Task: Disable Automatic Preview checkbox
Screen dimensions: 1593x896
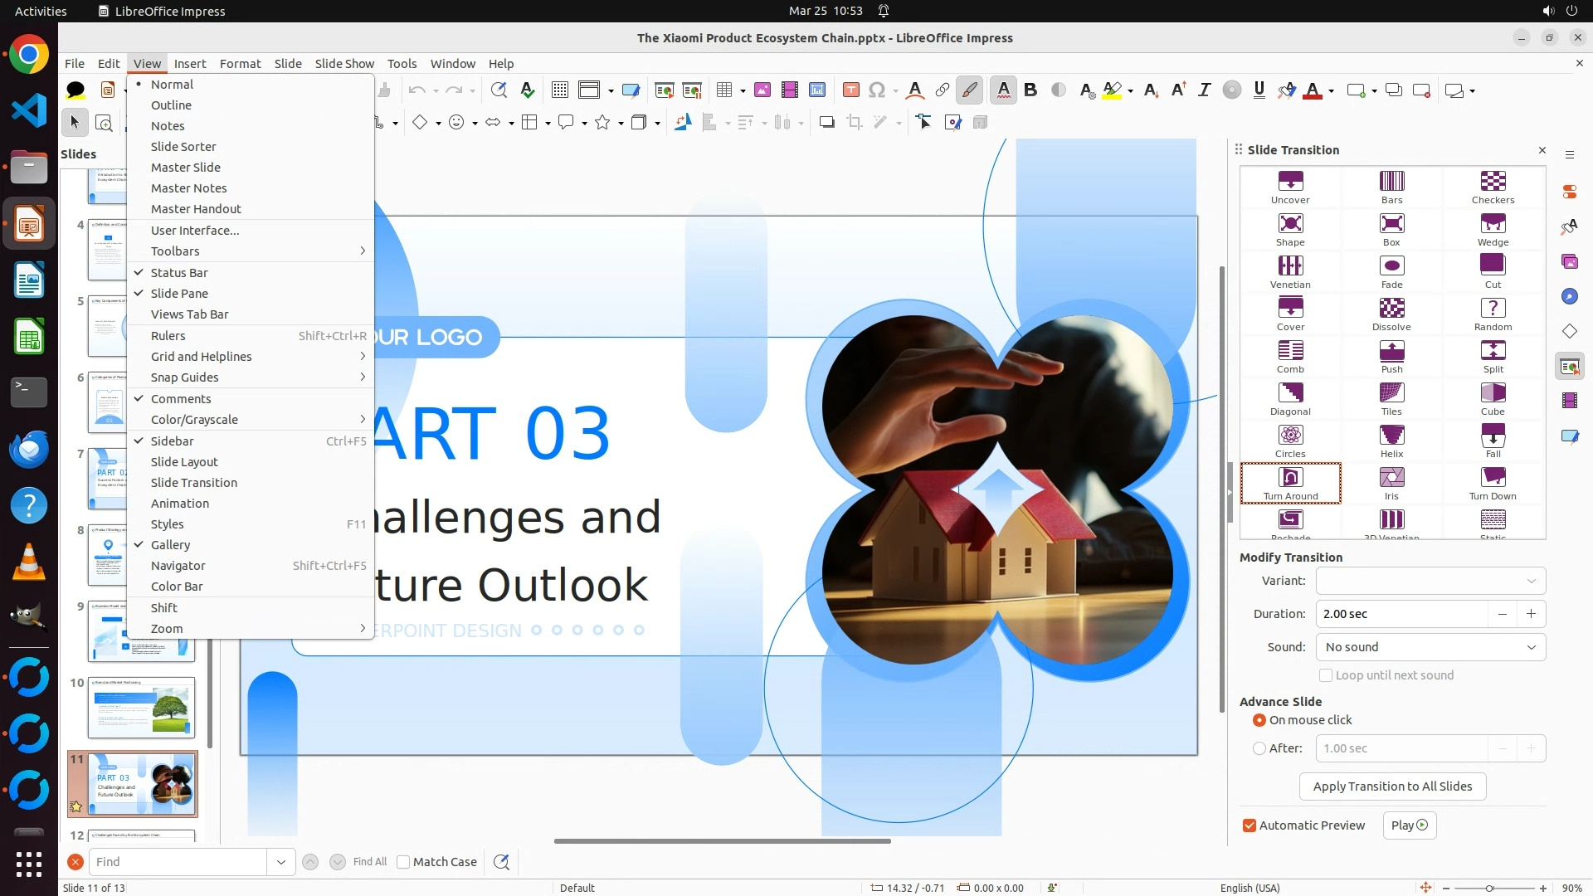Action: [x=1250, y=825]
